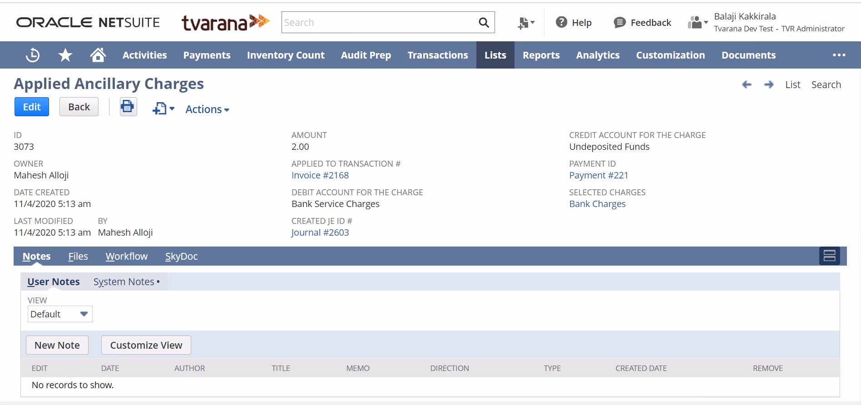Image resolution: width=861 pixels, height=405 pixels.
Task: Click the Back button
Action: pyautogui.click(x=79, y=107)
